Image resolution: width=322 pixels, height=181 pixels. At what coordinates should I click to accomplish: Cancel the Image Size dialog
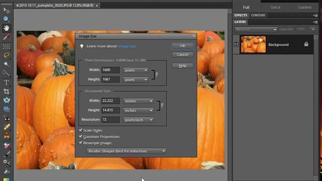click(x=183, y=55)
